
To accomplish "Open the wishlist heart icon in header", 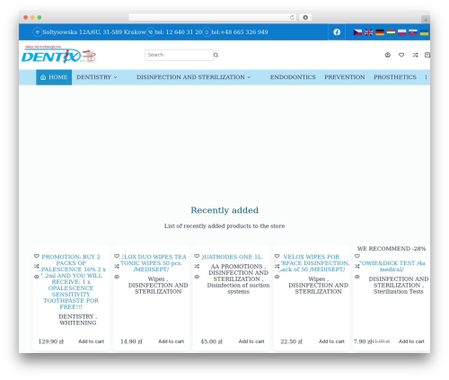I will (x=401, y=55).
